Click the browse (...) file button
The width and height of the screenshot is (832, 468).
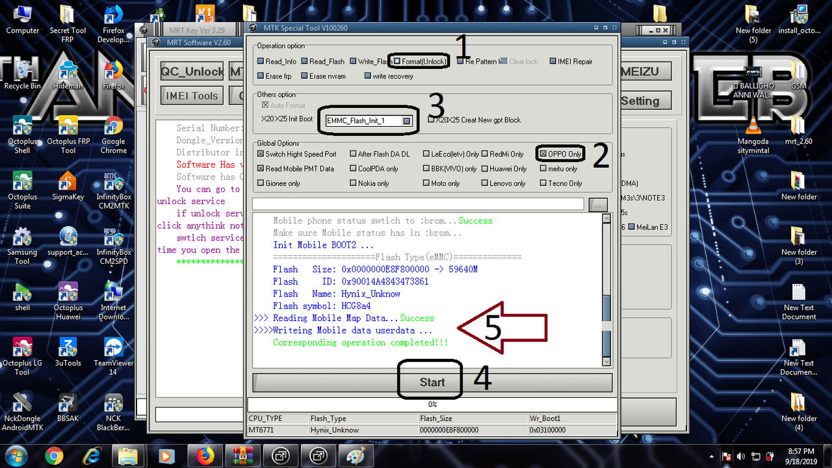tap(597, 205)
